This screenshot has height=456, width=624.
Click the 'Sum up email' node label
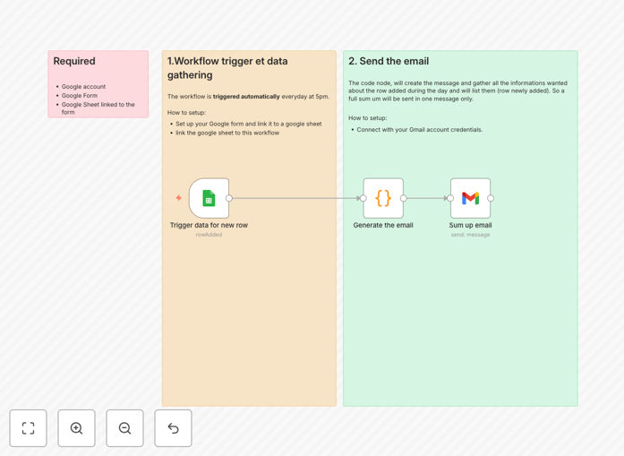[x=470, y=225]
